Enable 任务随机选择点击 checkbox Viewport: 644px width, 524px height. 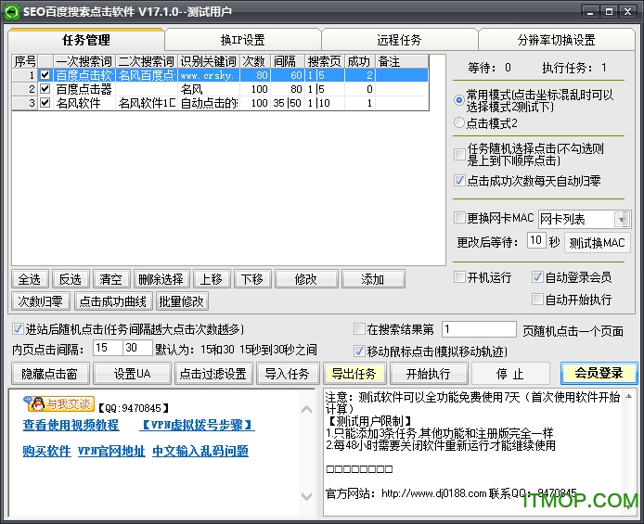pos(459,155)
